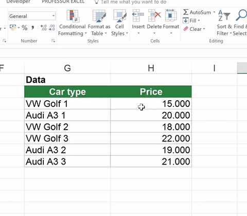Open the General number format dropdown
Viewport: 247px width, 216px height.
54,16
